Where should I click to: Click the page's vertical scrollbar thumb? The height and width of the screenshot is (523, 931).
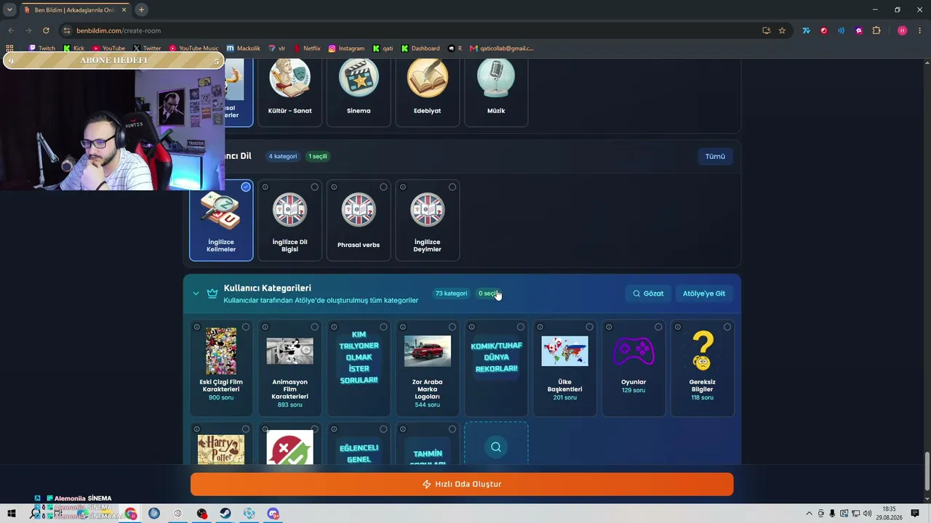pos(927,471)
